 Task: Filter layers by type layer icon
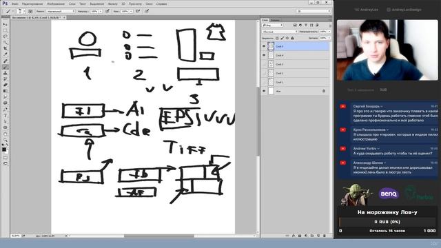(x=306, y=25)
